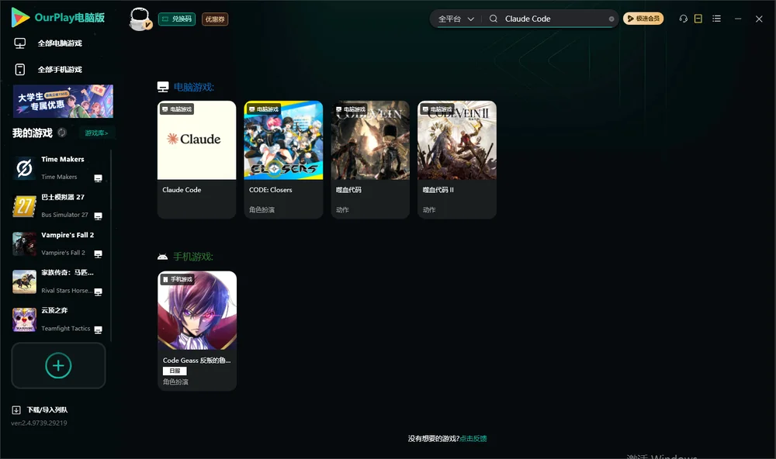Open the Claude Code game card
776x459 pixels.
click(x=196, y=160)
